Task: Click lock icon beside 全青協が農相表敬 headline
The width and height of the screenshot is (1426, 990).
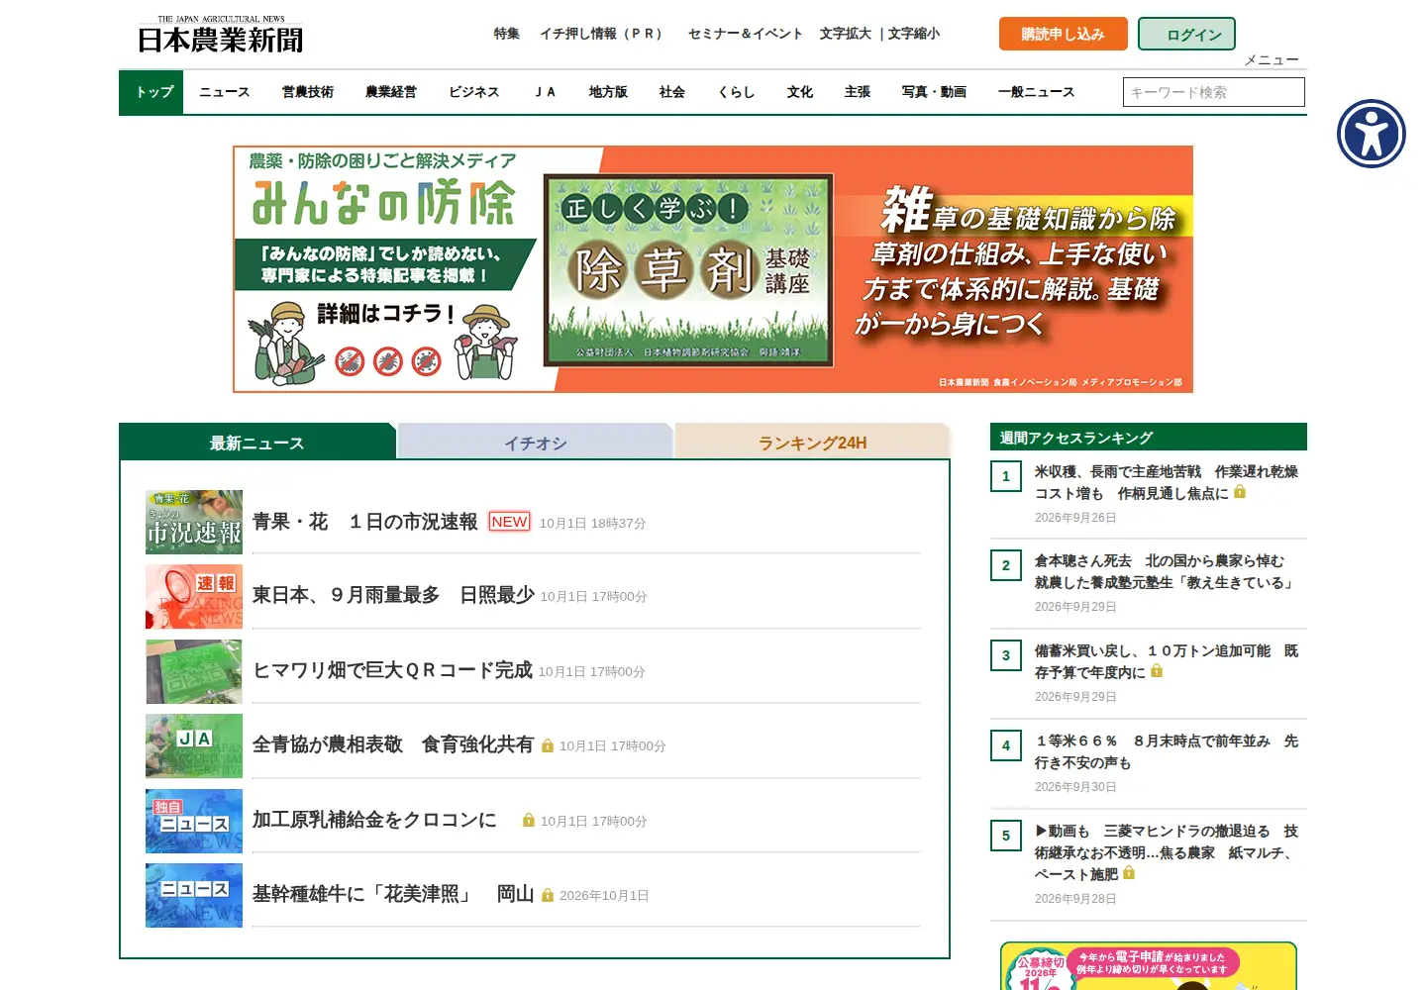Action: [548, 745]
